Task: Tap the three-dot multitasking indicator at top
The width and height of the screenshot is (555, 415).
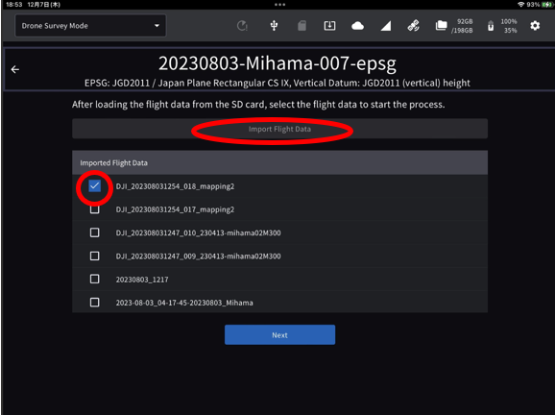Action: tap(279, 5)
